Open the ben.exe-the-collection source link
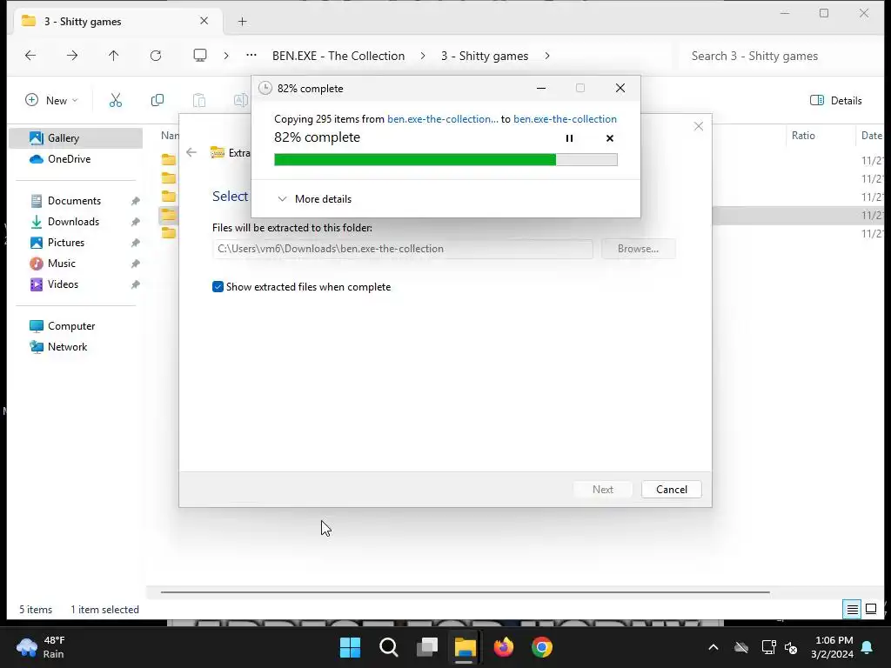This screenshot has height=668, width=891. click(x=443, y=118)
